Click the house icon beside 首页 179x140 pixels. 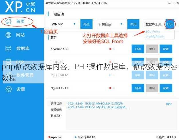pyautogui.click(x=8, y=21)
